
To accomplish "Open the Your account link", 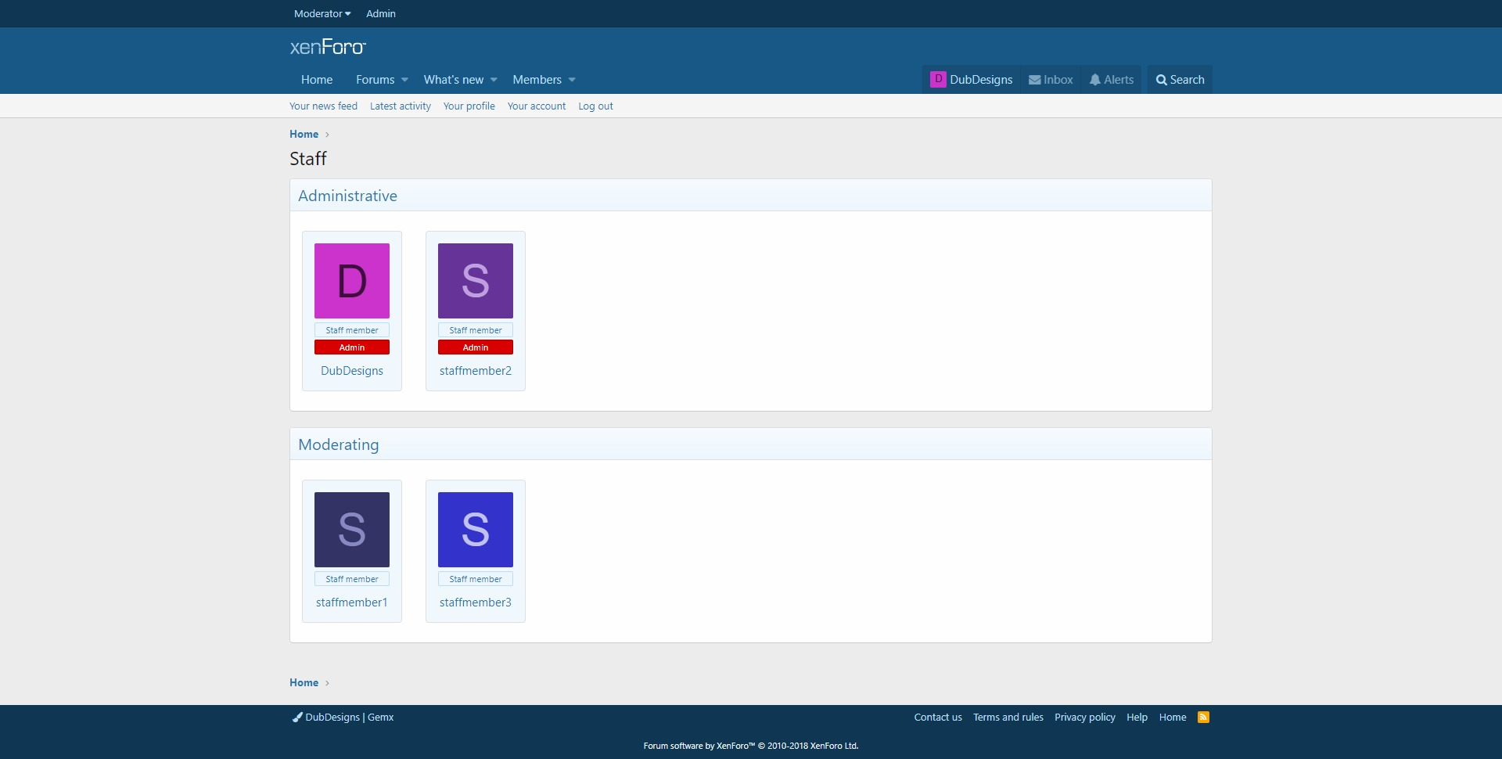I will pyautogui.click(x=537, y=106).
